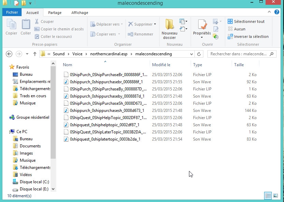The width and height of the screenshot is (284, 202).
Task: Click the Back navigation arrow
Action: (x=9, y=54)
